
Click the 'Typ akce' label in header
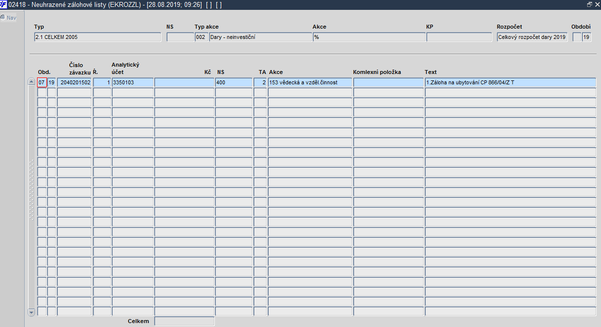click(x=206, y=27)
